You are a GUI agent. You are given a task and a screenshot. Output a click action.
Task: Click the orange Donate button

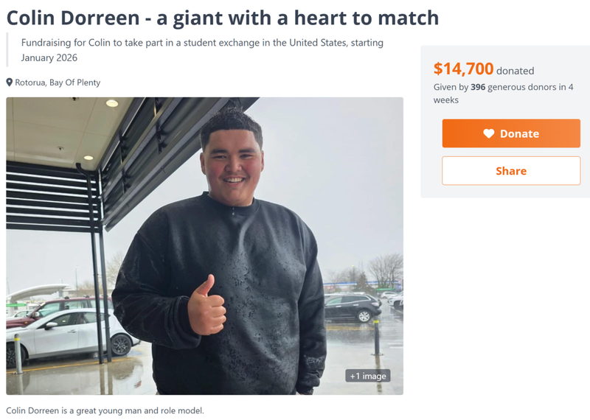coord(511,133)
